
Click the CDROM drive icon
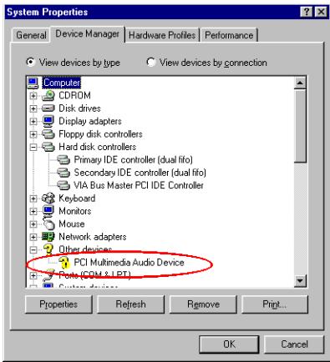point(48,95)
